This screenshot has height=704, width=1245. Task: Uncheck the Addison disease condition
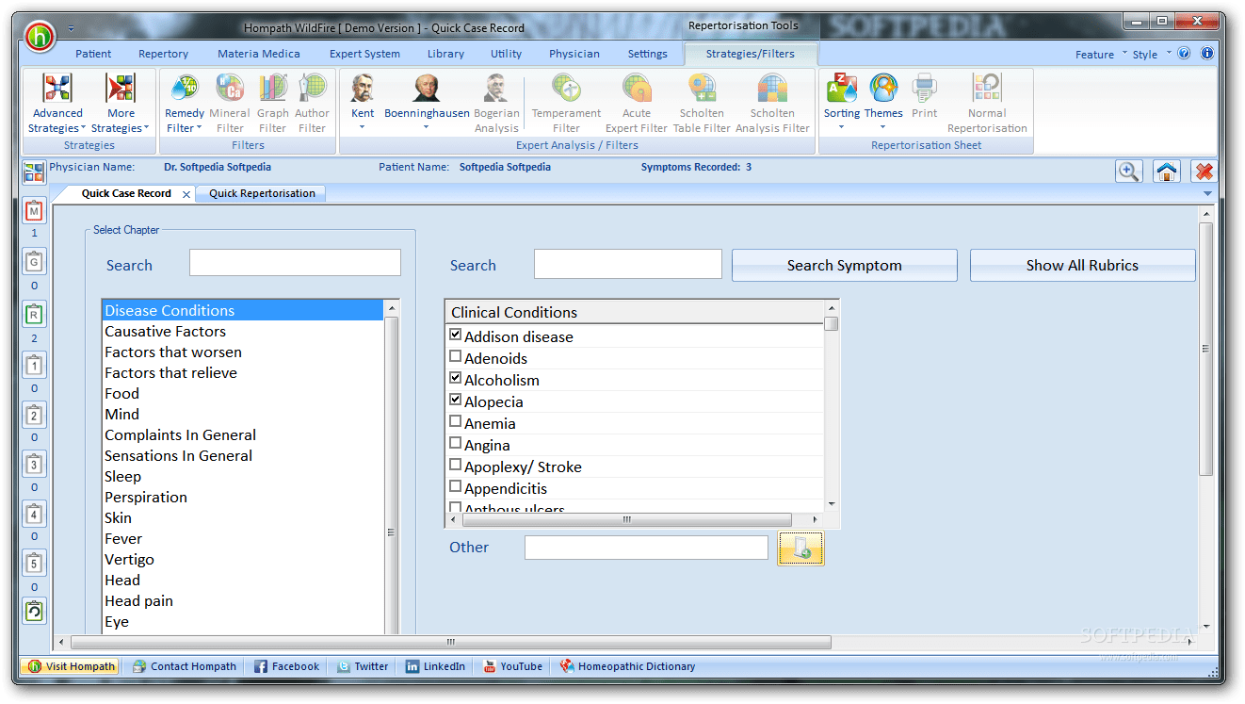coord(455,333)
